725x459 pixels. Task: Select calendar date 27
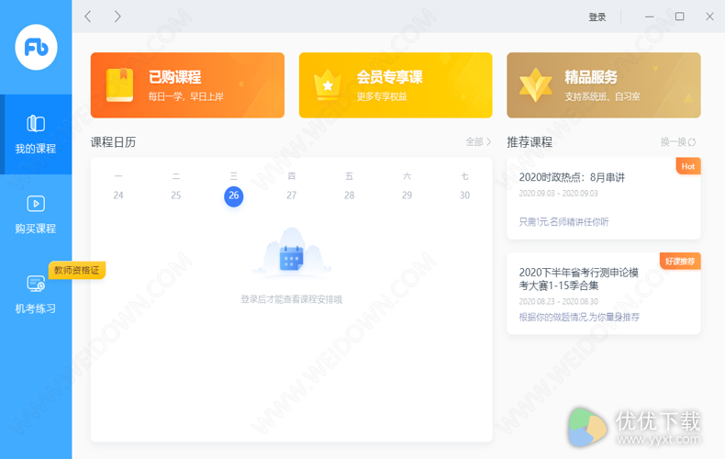(x=291, y=196)
